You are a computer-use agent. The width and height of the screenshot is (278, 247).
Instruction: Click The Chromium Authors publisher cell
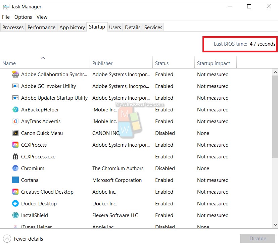118,168
